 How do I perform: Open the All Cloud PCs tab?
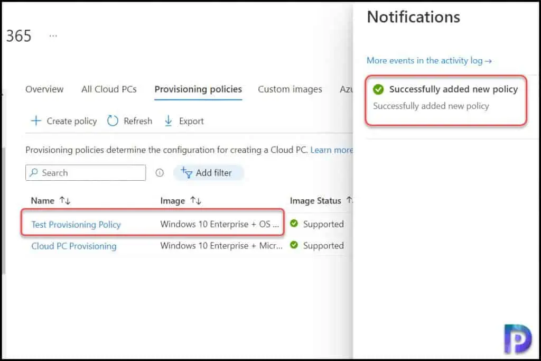point(109,89)
